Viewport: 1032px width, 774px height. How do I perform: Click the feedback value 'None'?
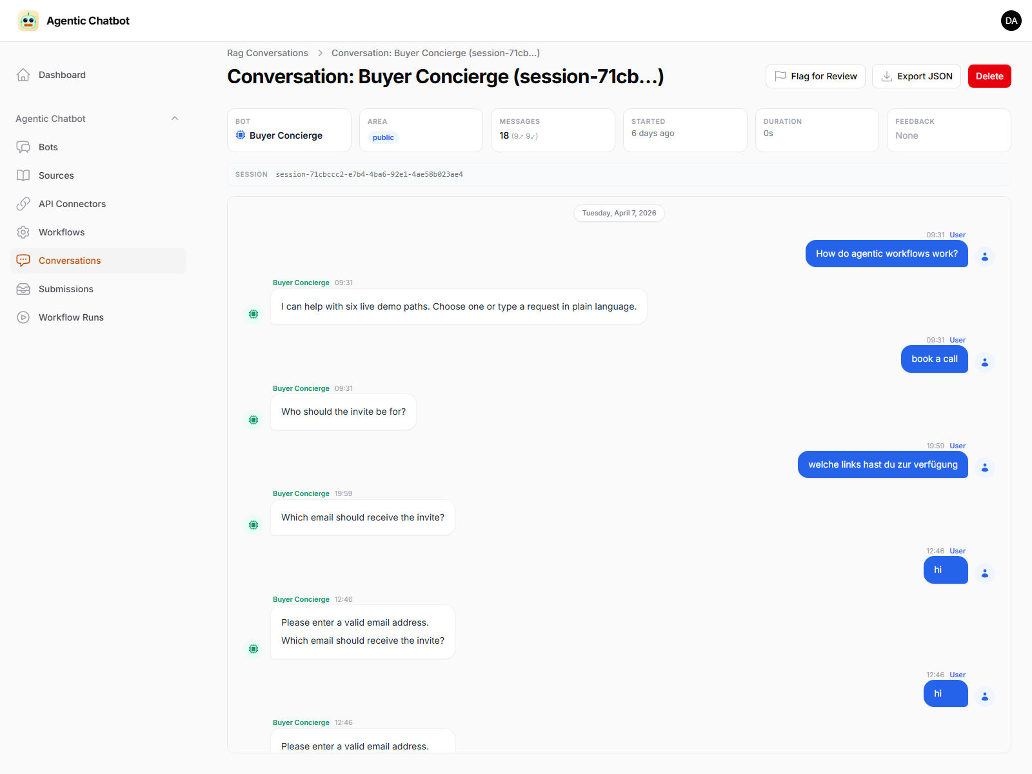coord(907,135)
